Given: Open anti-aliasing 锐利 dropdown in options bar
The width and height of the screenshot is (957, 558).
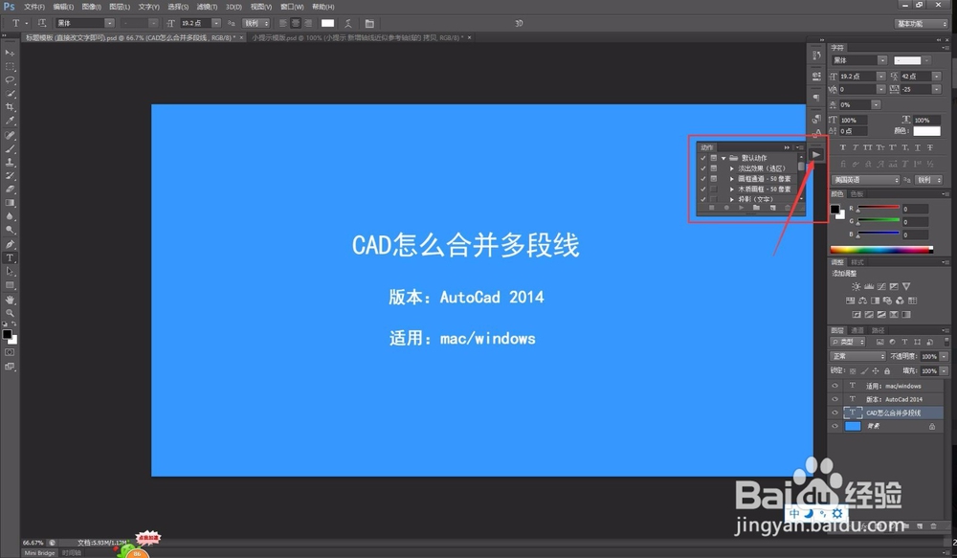Looking at the screenshot, I should [256, 23].
